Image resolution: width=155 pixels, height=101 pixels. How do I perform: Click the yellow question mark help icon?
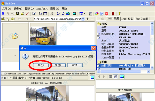click(x=120, y=14)
